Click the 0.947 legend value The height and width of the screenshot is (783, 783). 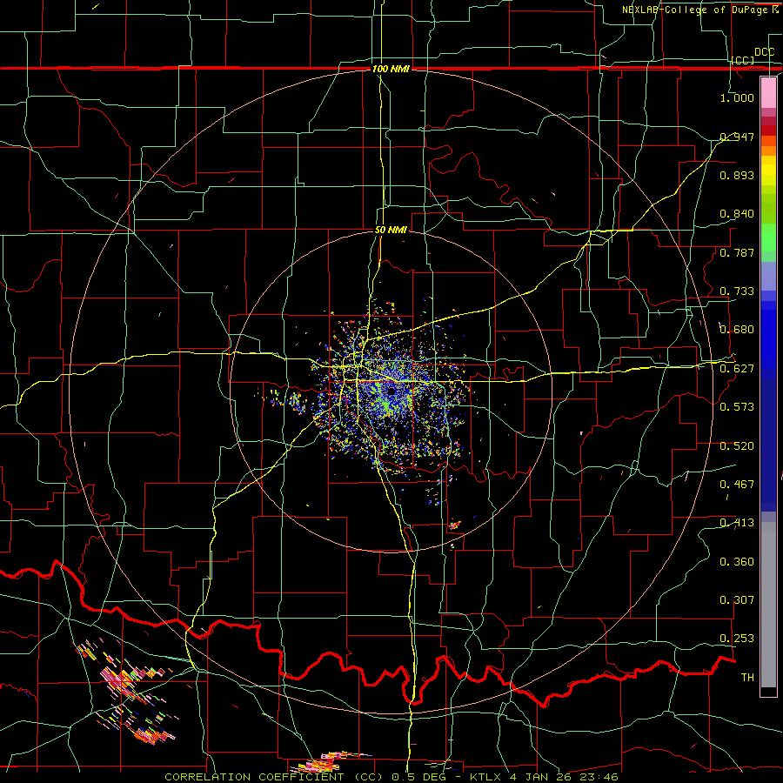pyautogui.click(x=737, y=137)
